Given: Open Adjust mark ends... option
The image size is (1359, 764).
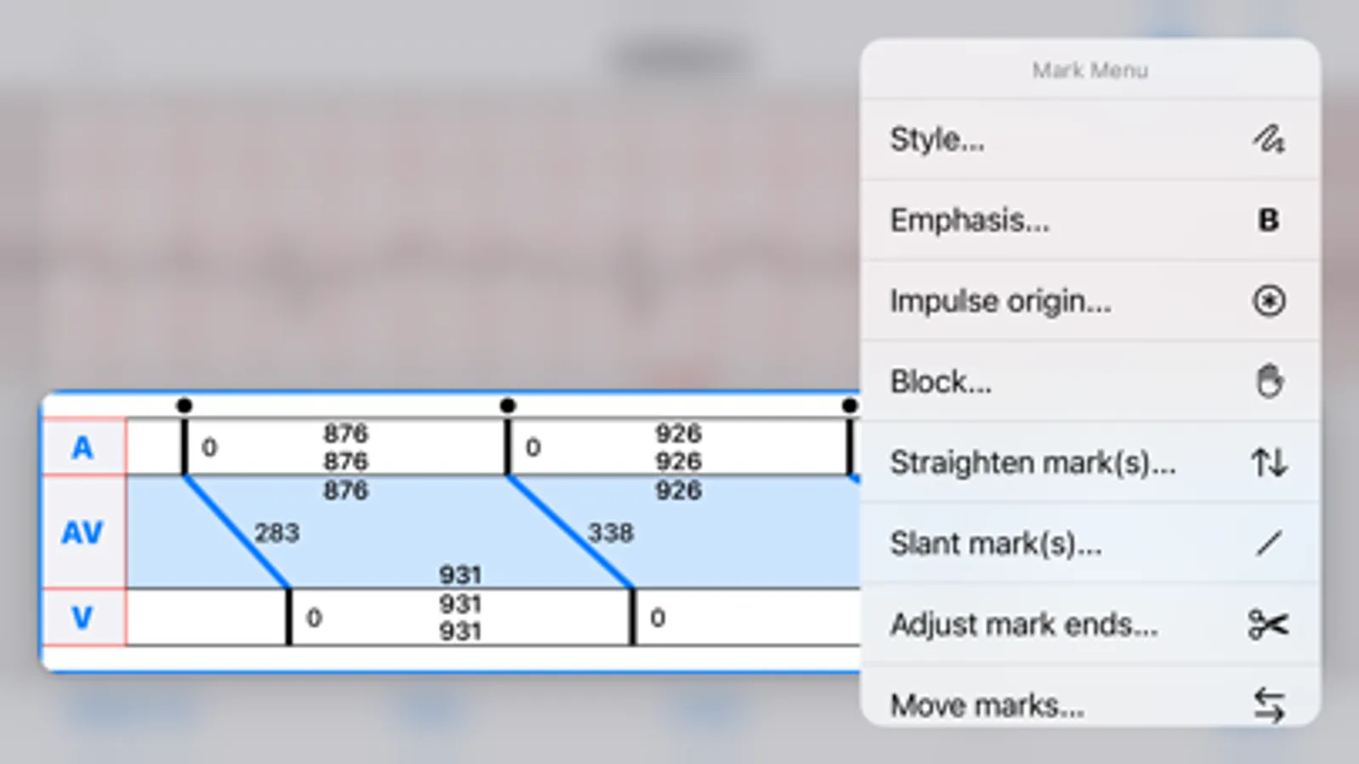Looking at the screenshot, I should coord(1023,625).
